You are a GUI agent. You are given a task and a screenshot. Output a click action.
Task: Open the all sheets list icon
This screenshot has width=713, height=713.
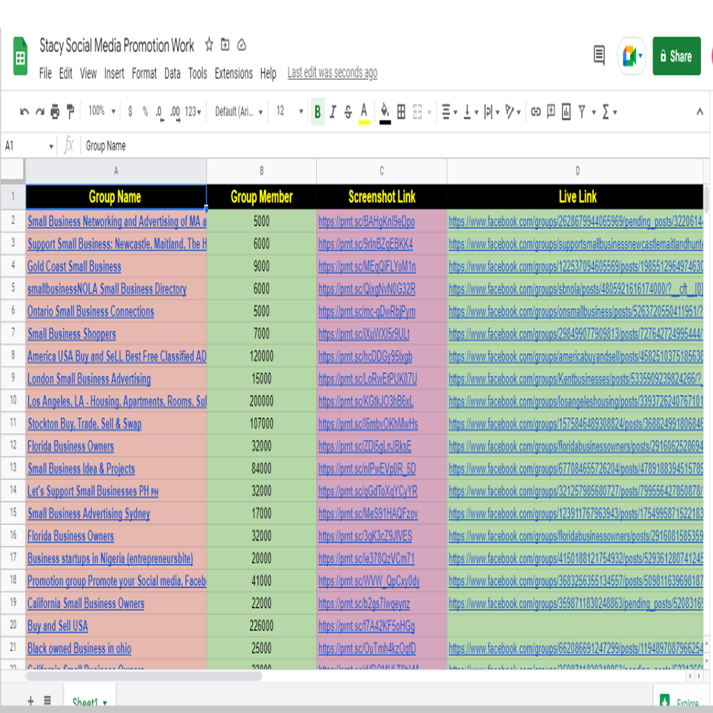[x=47, y=700]
